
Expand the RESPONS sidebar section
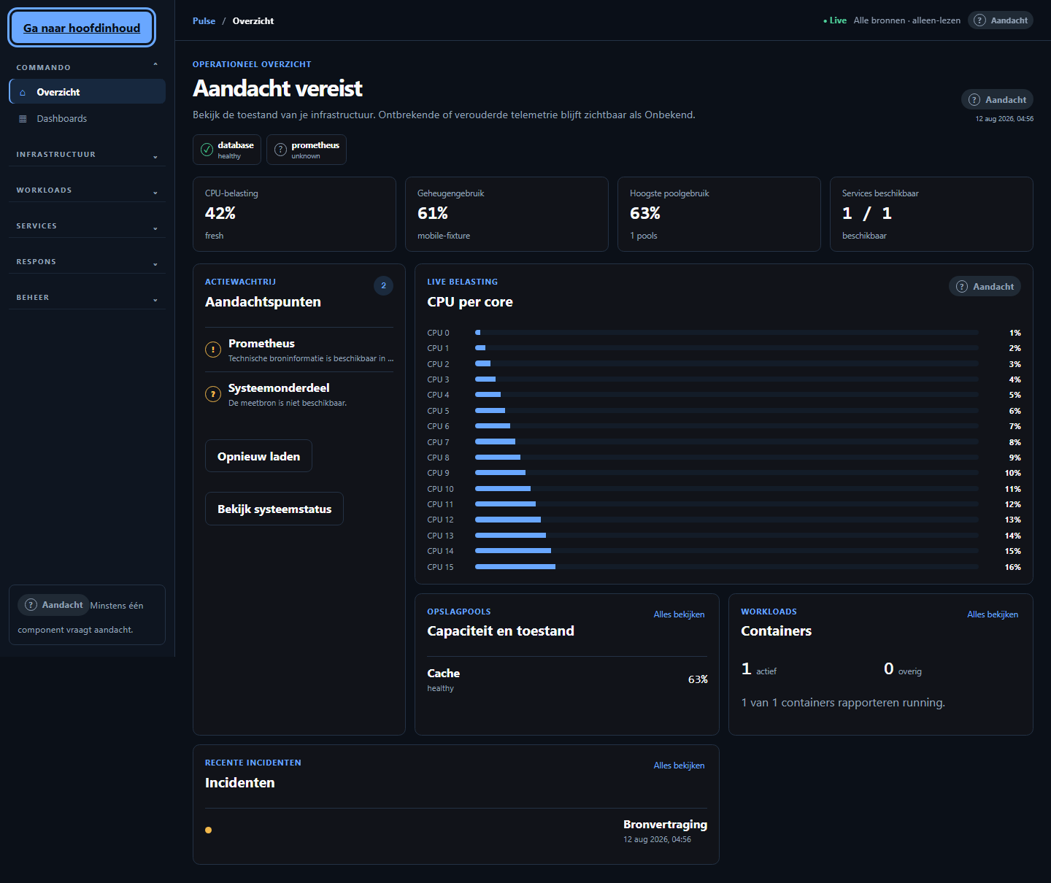pyautogui.click(x=87, y=262)
